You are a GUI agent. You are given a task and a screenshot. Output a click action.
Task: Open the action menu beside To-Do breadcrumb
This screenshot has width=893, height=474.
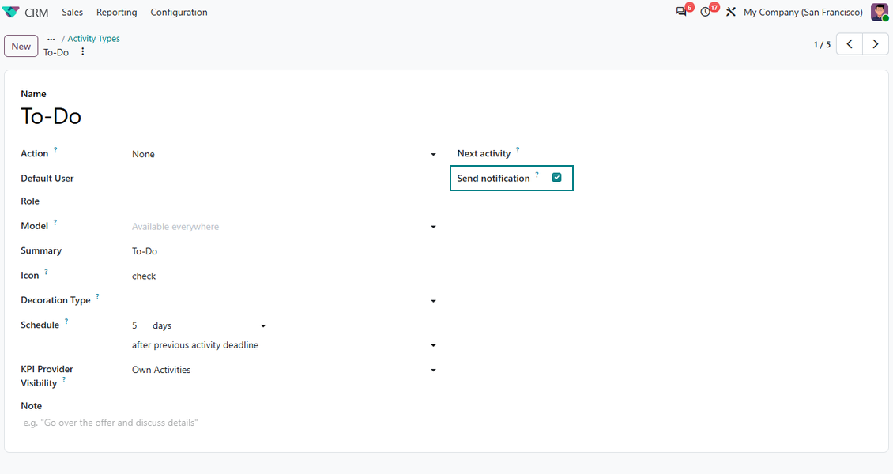(x=82, y=52)
